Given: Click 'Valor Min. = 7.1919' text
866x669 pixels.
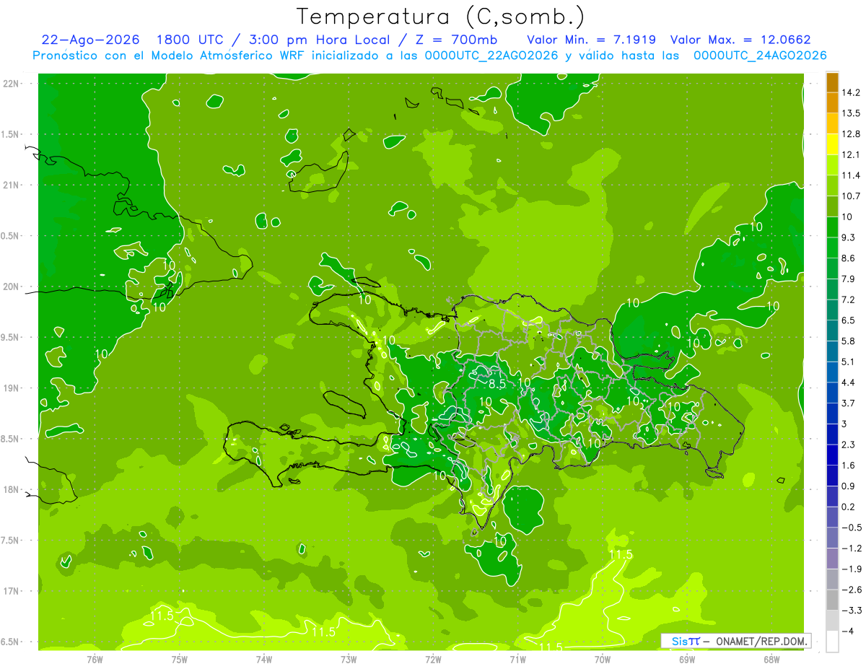Looking at the screenshot, I should coord(591,40).
